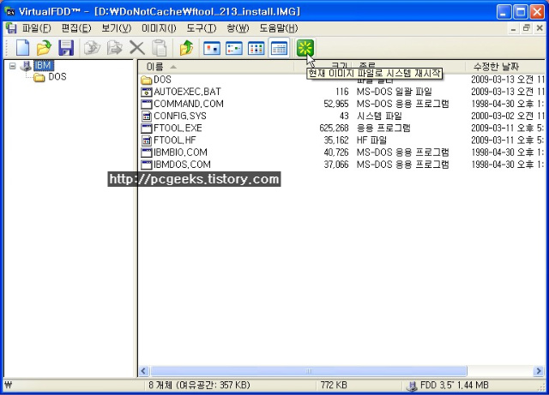Open the 도구(T) menu
The width and height of the screenshot is (549, 395).
click(x=202, y=28)
